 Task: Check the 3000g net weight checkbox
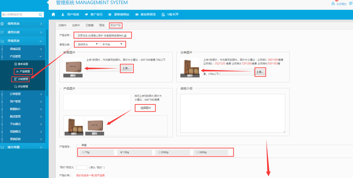coord(197,152)
